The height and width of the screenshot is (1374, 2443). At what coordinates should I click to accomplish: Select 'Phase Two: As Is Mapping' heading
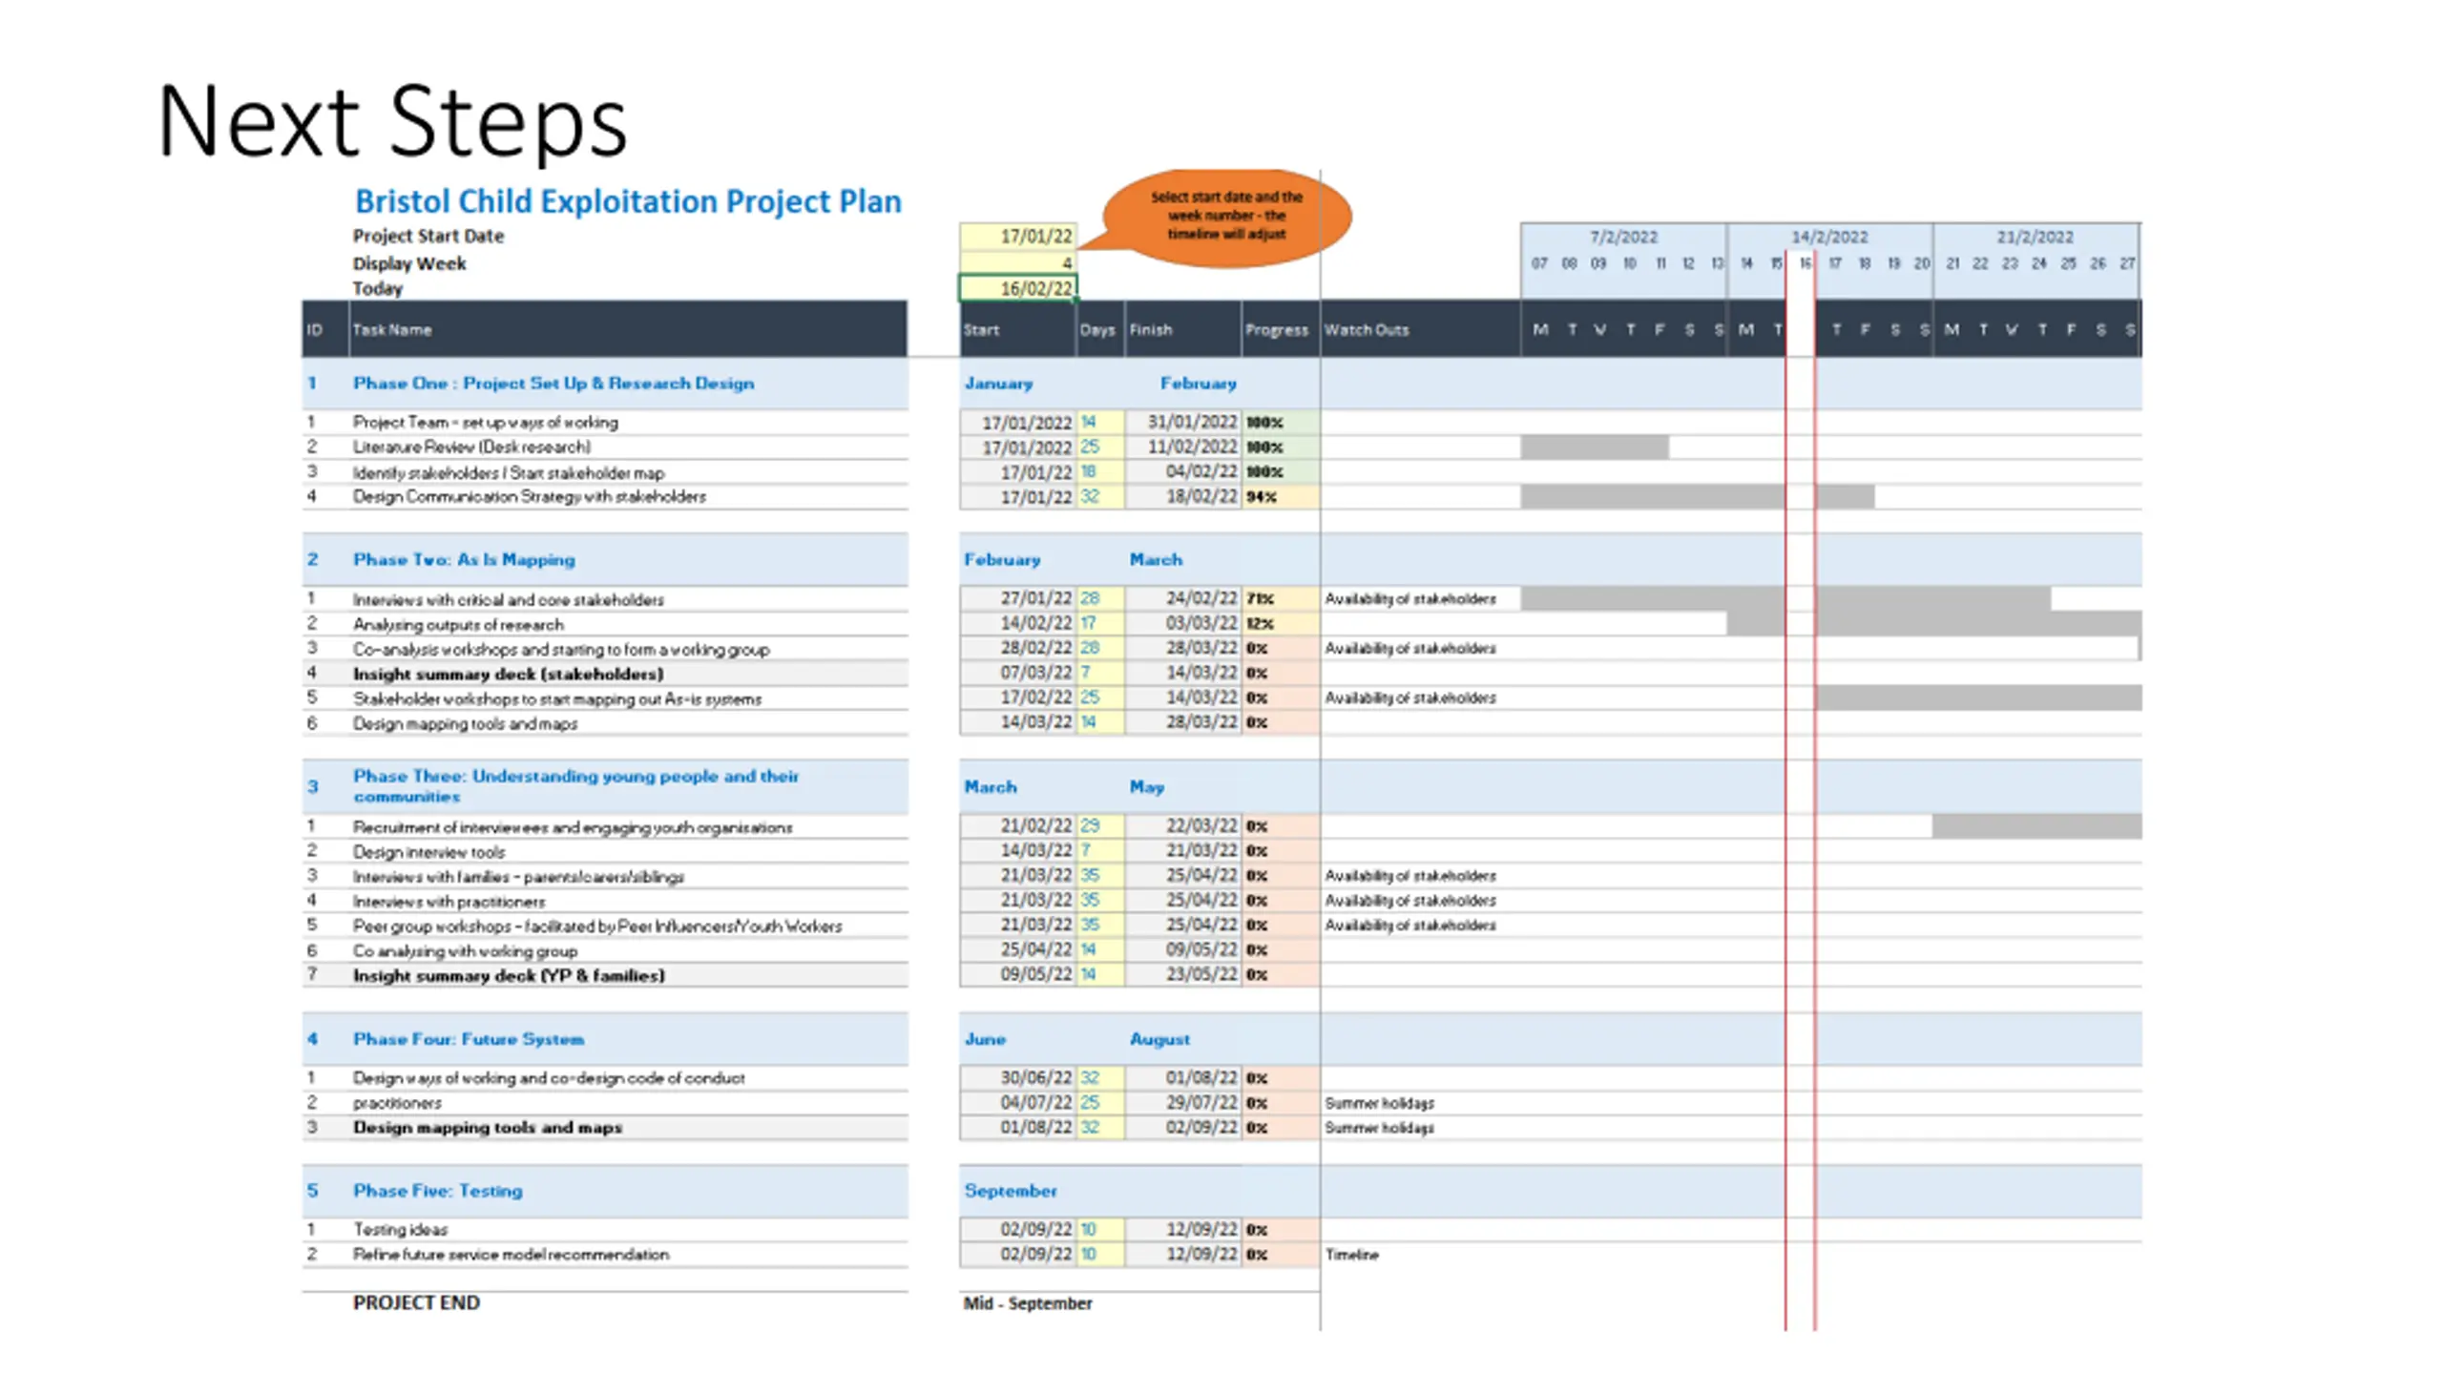click(x=464, y=559)
